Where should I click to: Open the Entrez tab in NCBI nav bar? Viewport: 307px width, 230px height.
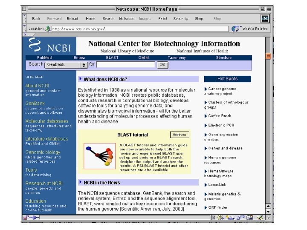point(79,57)
